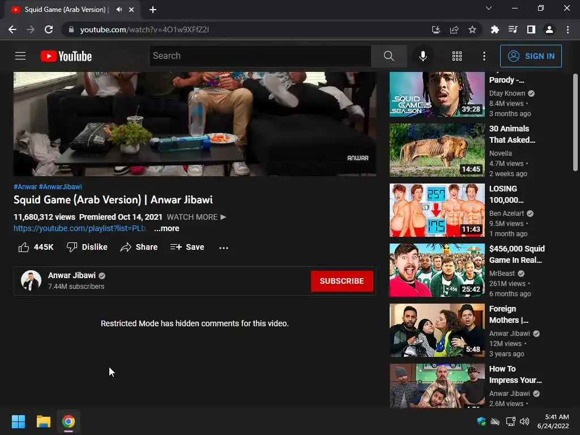Open the playlist link in description
Image resolution: width=580 pixels, height=435 pixels.
[79, 229]
